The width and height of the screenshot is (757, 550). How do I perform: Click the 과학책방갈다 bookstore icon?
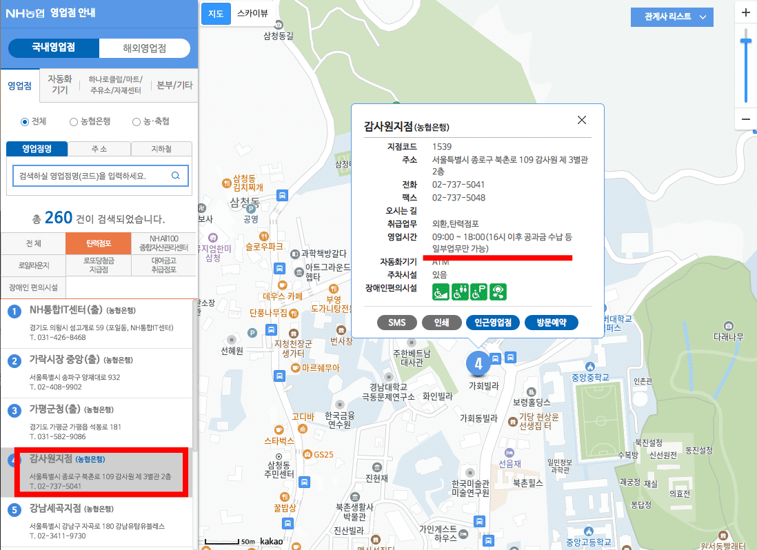294,254
